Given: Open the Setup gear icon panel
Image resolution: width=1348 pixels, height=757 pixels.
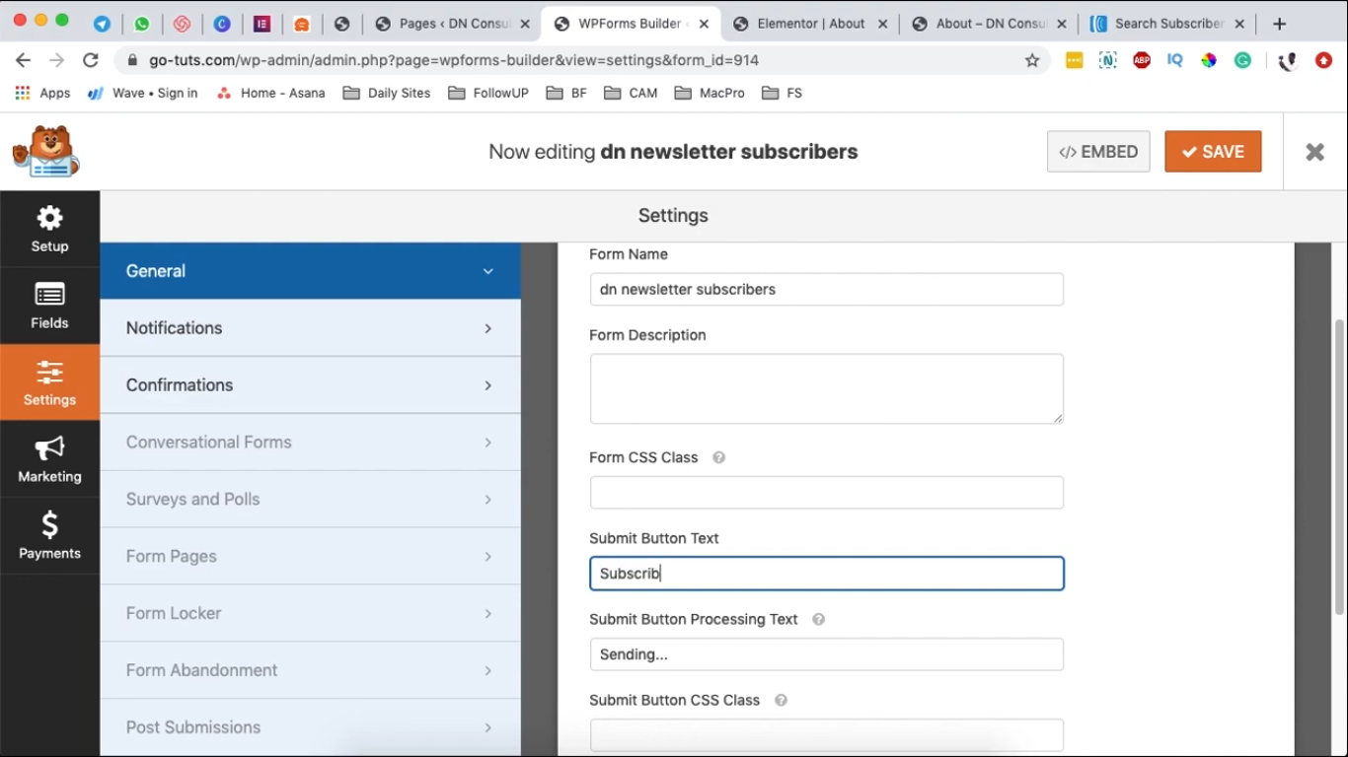Looking at the screenshot, I should pos(49,229).
